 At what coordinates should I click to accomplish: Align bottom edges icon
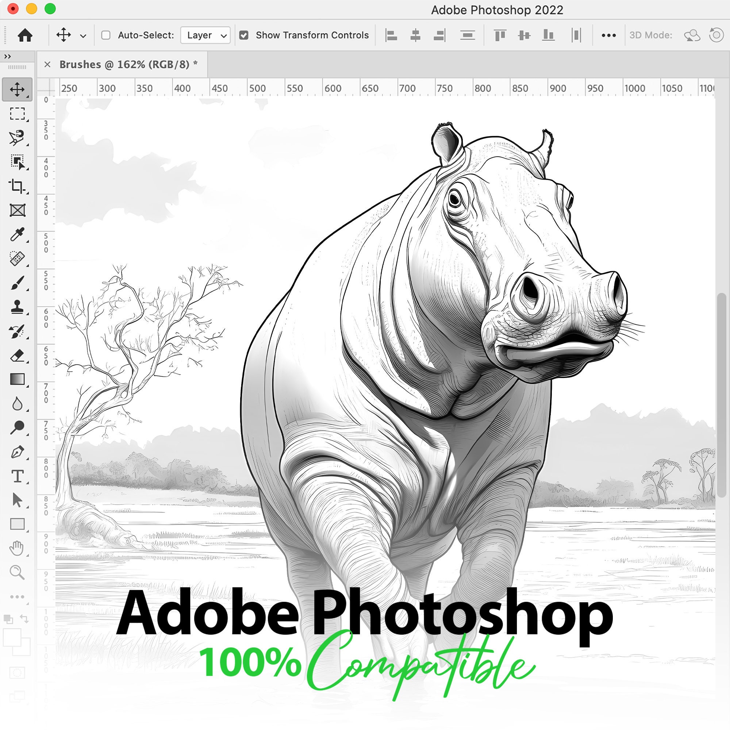548,35
